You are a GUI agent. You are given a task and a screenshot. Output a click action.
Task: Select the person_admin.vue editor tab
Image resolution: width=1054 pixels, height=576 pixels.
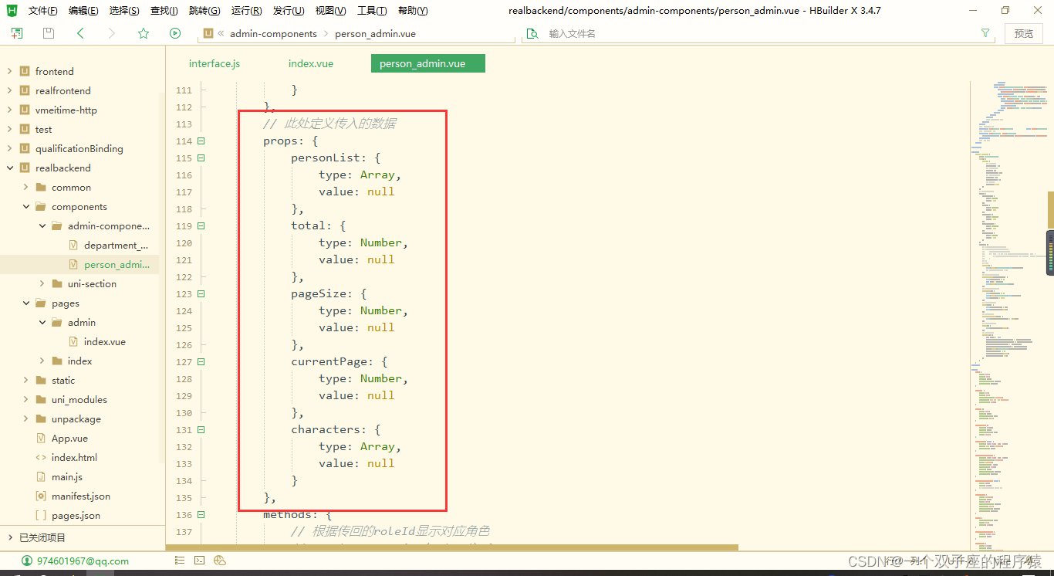coord(428,63)
